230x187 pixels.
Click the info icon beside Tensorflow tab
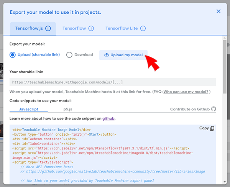pyautogui.click(x=91, y=28)
